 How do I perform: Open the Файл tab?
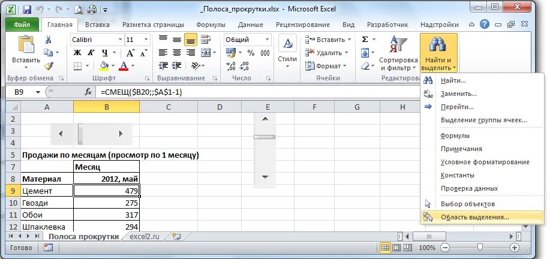(22, 25)
